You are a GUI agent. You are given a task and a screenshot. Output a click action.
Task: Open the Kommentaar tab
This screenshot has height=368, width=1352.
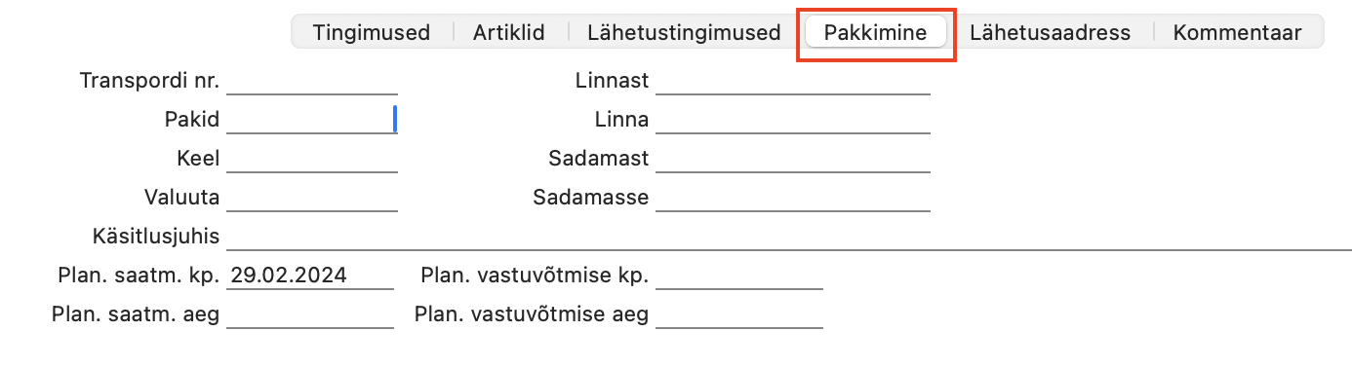click(x=1237, y=32)
